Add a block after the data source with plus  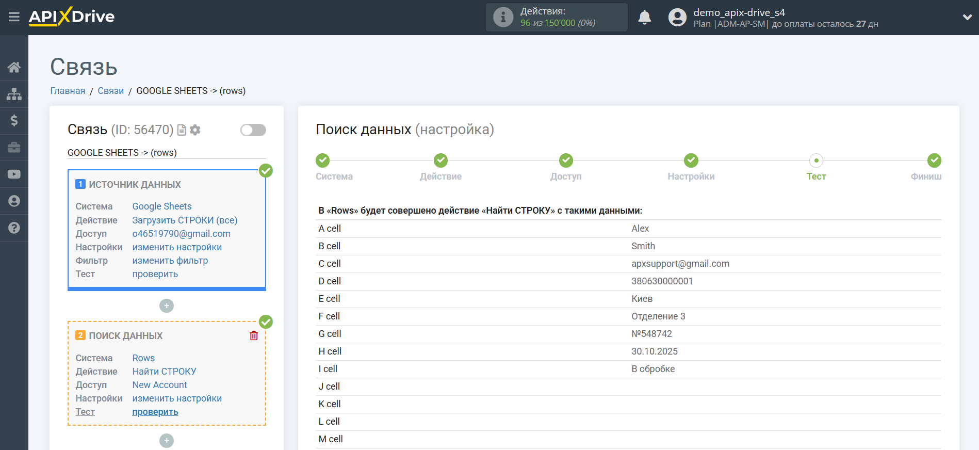[166, 306]
